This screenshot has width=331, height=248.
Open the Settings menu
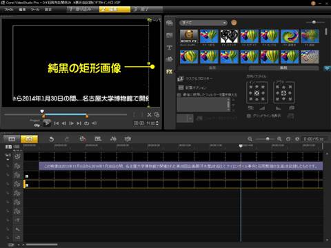(x=48, y=10)
